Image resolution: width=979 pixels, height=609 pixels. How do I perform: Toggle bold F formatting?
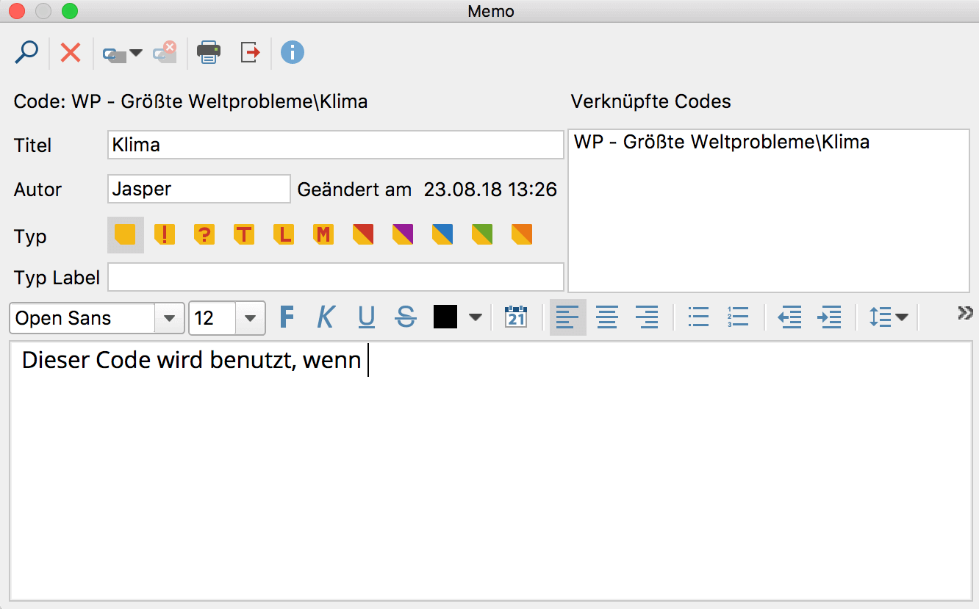[287, 317]
